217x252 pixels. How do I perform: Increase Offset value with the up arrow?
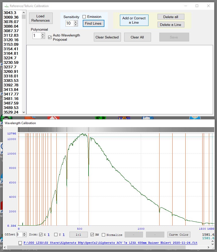coord(24,233)
